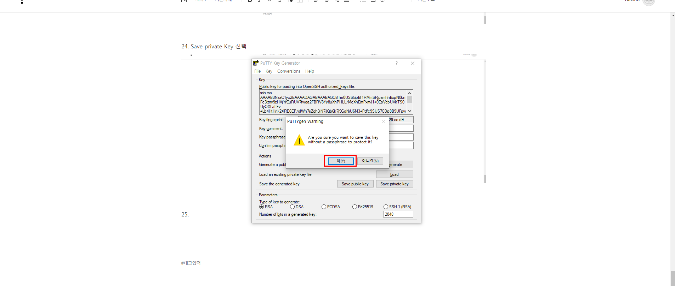Click the 'Key comment:' label
This screenshot has width=675, height=286.
pyautogui.click(x=271, y=129)
